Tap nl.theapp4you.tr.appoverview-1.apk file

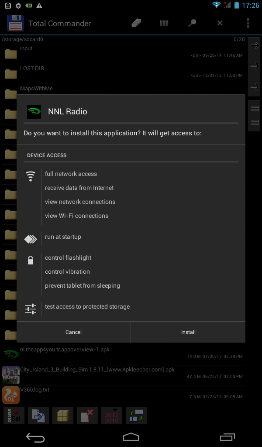(x=123, y=354)
